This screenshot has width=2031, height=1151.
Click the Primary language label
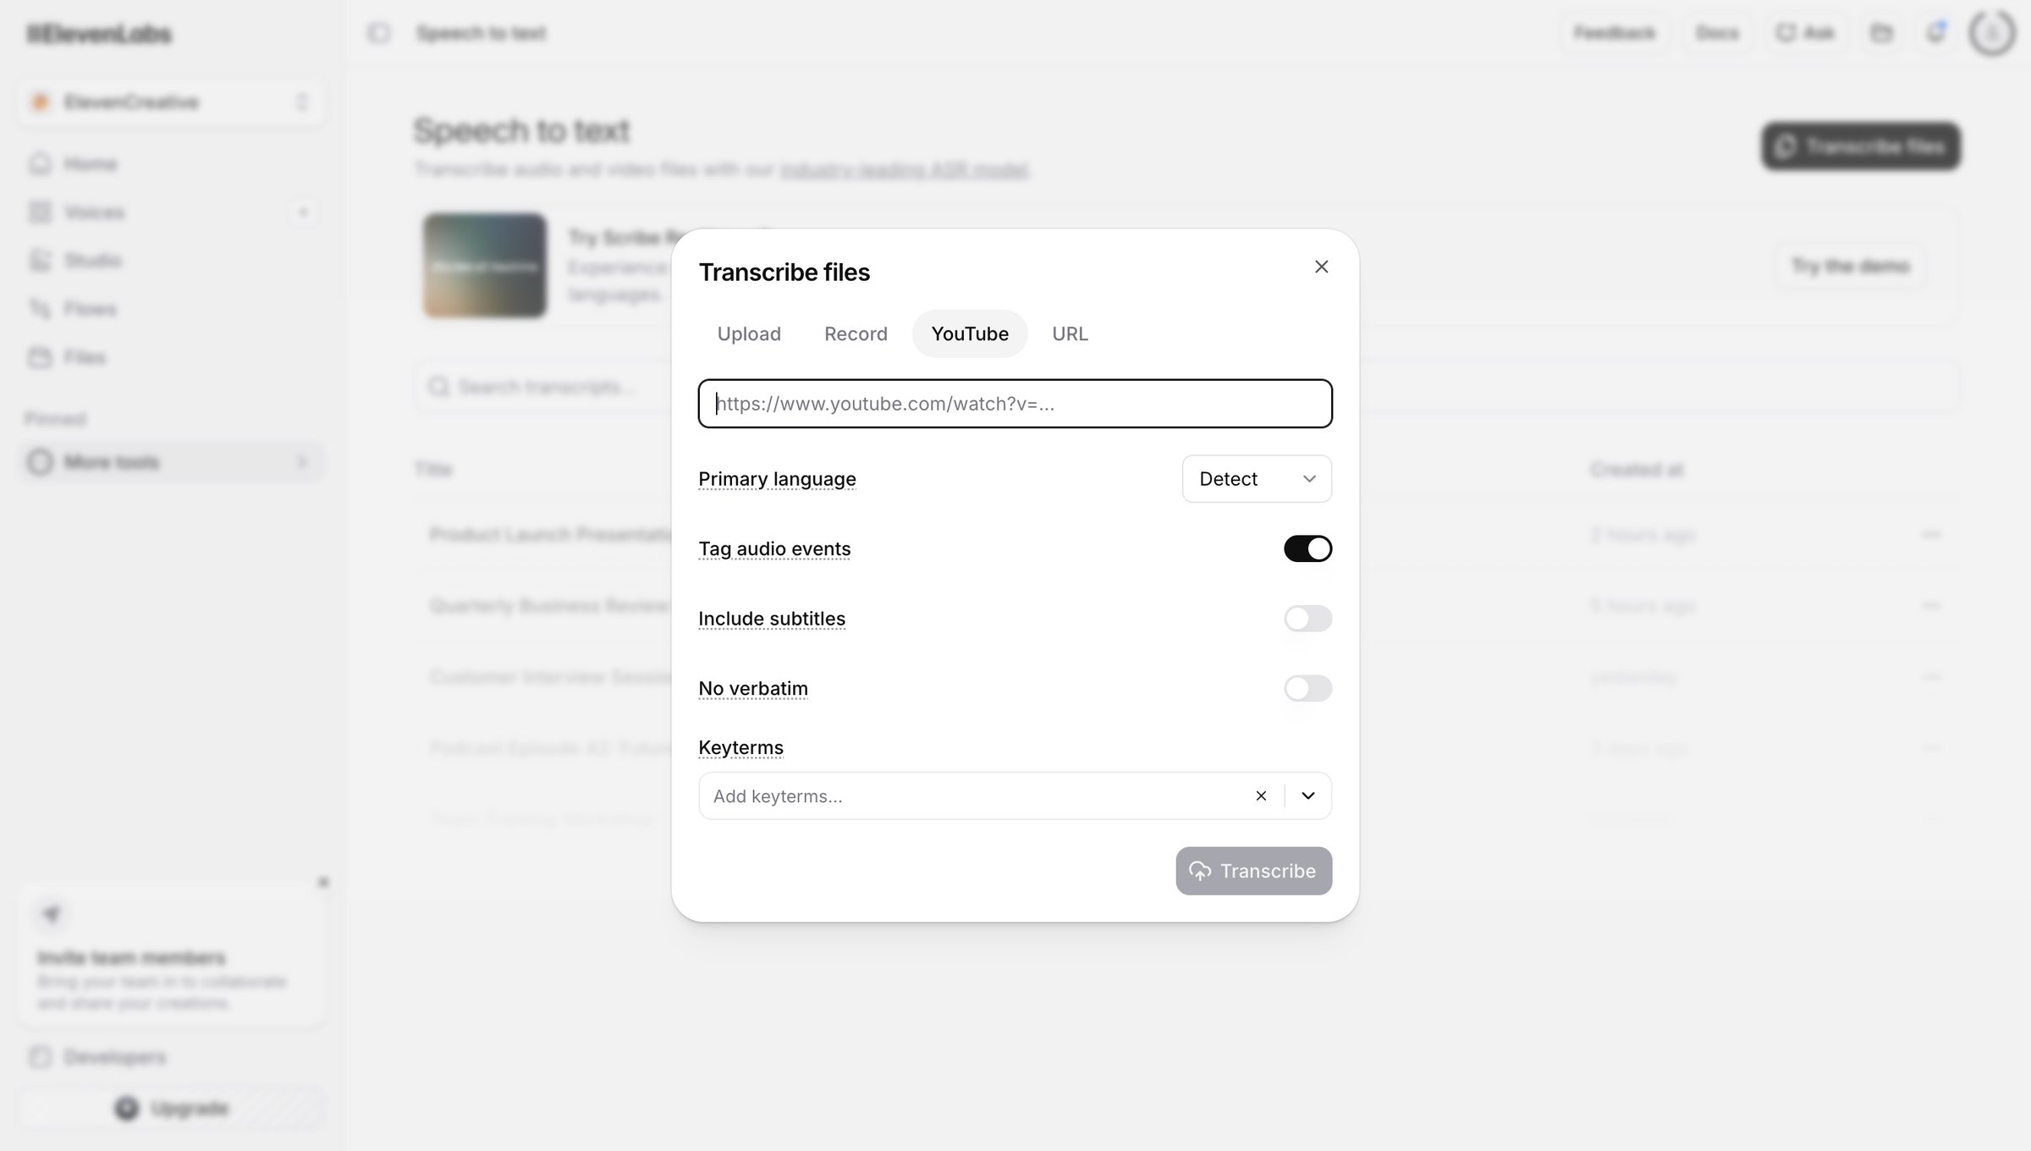pyautogui.click(x=777, y=479)
